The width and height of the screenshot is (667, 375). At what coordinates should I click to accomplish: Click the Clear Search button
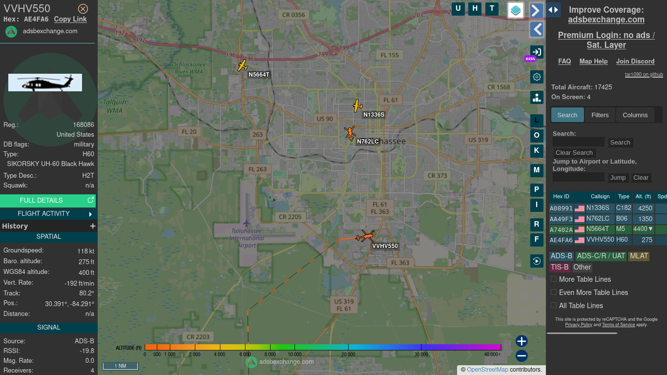click(574, 153)
